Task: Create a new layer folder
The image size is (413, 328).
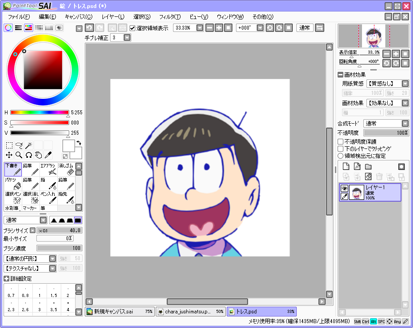Action: (x=368, y=166)
